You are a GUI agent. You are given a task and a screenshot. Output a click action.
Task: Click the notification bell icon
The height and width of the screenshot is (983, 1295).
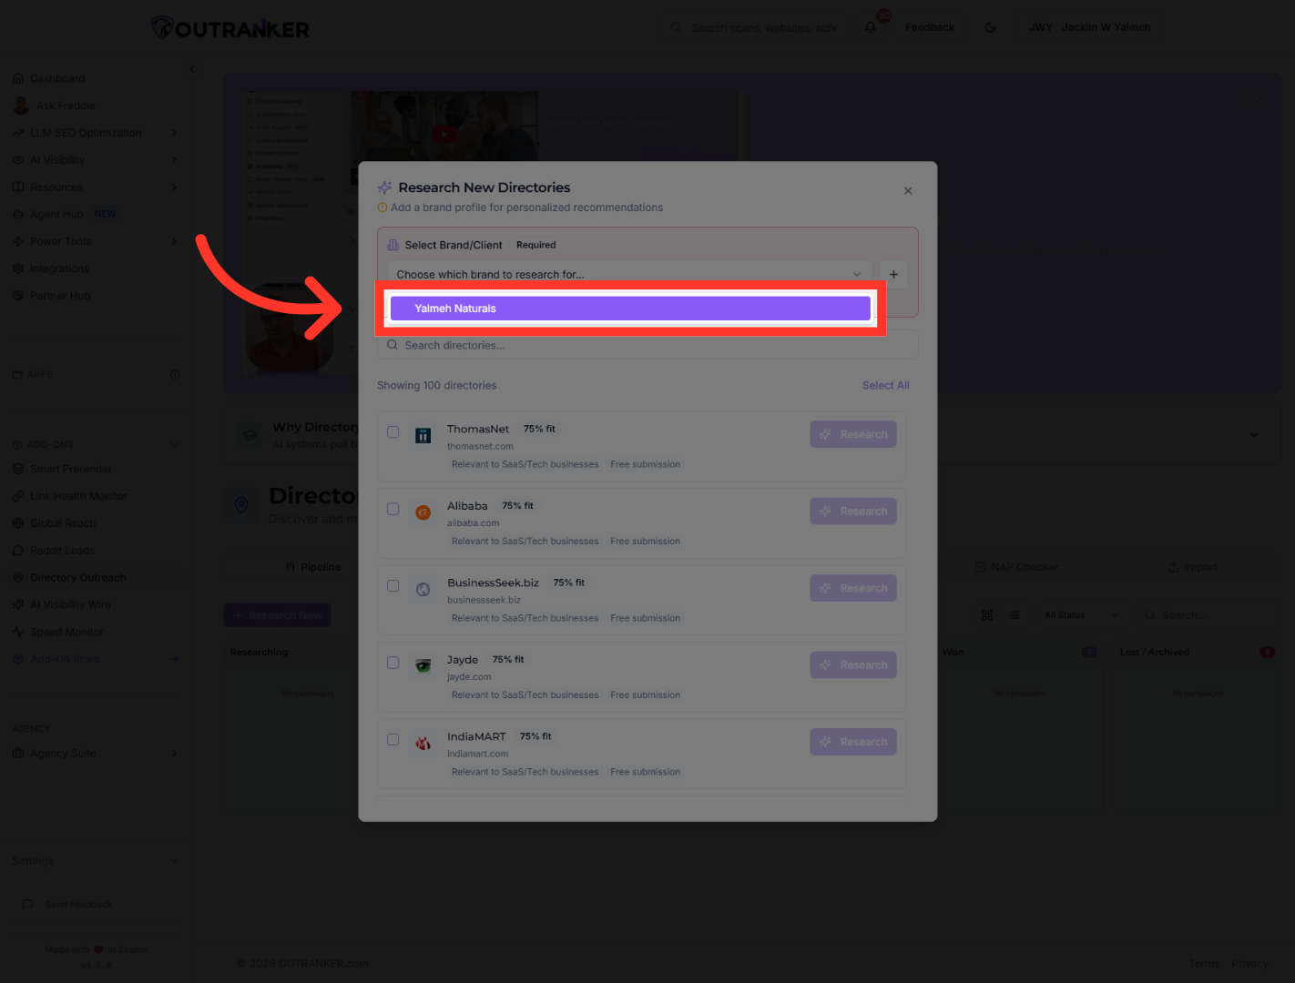pos(871,27)
